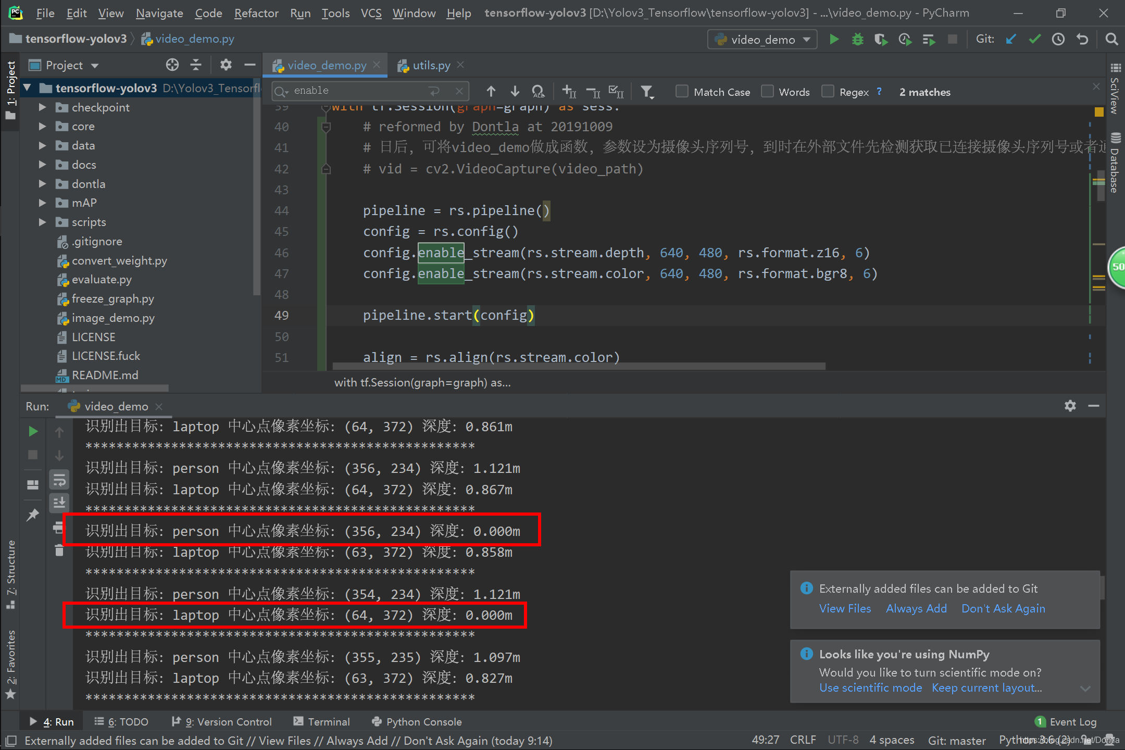Click the Git update project arrow
The image size is (1125, 750).
point(1011,40)
